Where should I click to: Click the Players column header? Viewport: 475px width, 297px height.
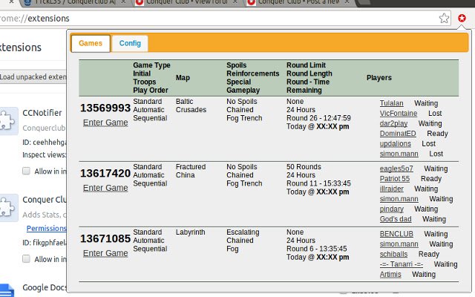click(379, 77)
